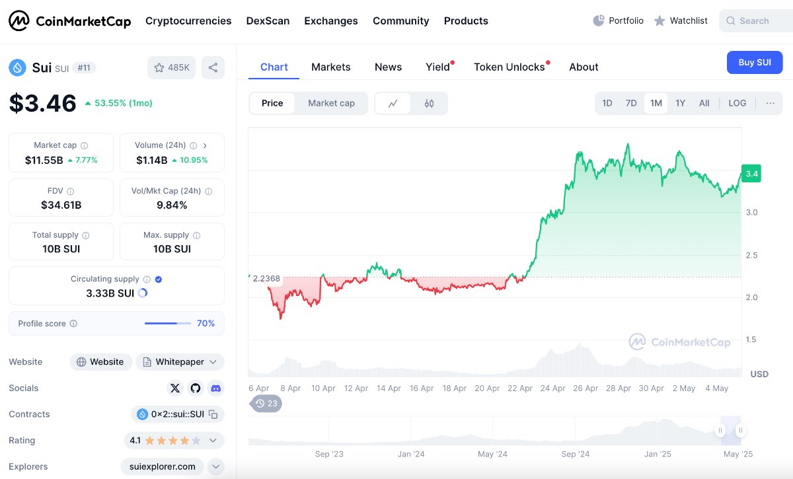Switch to the News tab
The width and height of the screenshot is (793, 479).
coord(388,67)
